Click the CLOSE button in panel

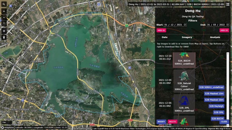pyautogui.click(x=224, y=122)
